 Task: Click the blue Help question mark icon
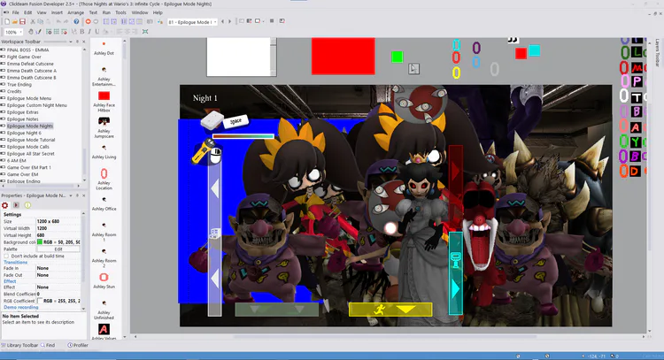(x=76, y=21)
